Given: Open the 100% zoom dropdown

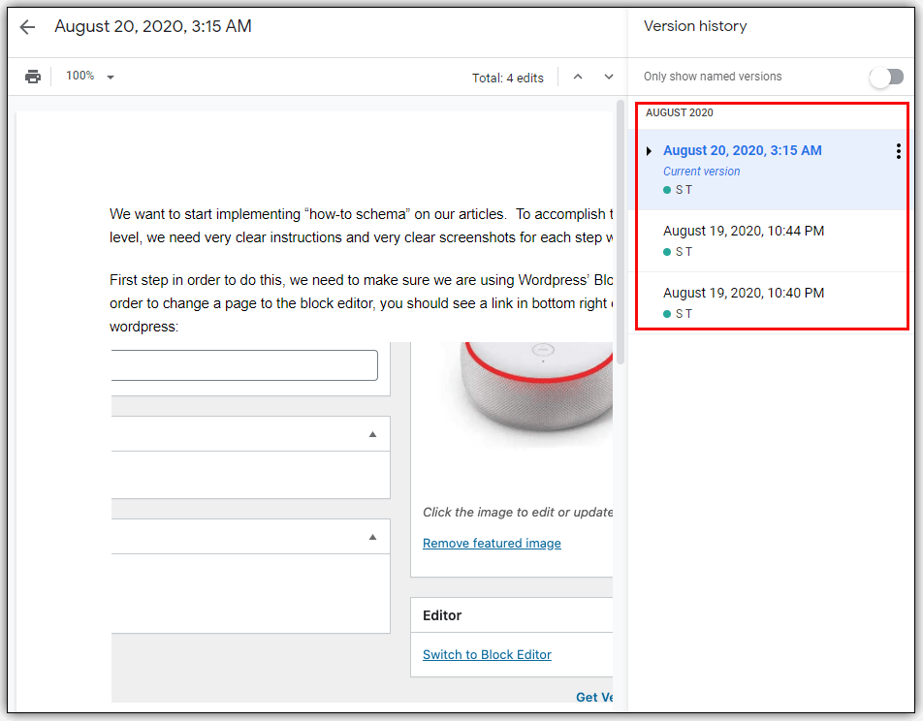Looking at the screenshot, I should [89, 77].
